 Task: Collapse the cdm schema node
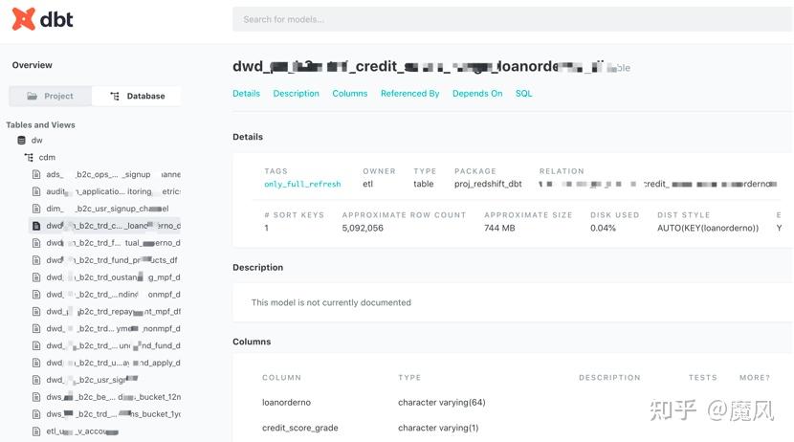pyautogui.click(x=47, y=157)
